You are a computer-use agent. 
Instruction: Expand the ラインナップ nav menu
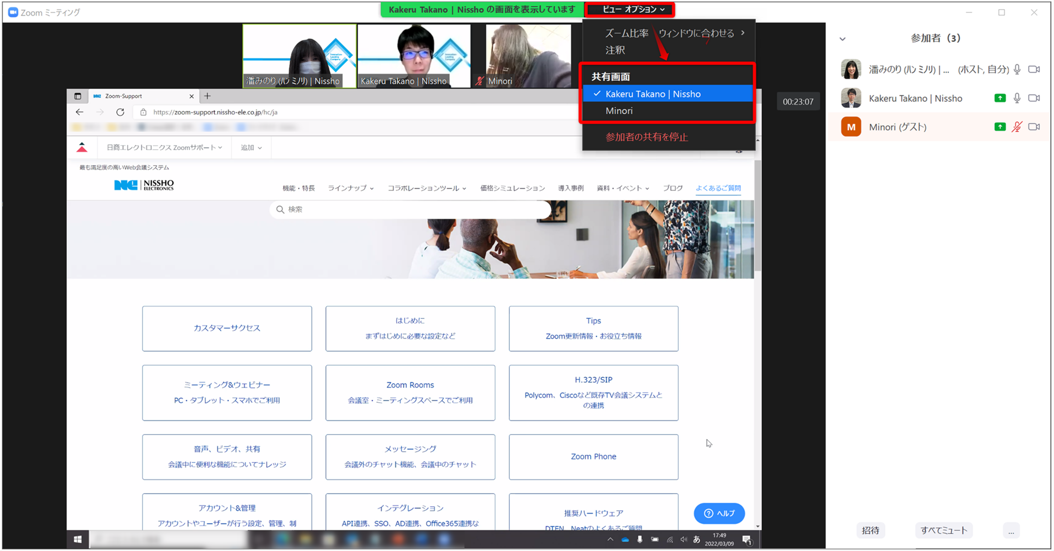351,188
